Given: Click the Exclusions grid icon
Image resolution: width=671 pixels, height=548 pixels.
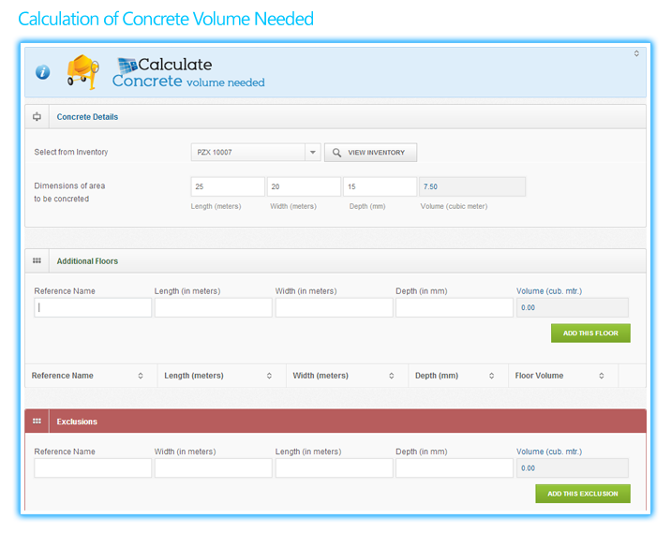Looking at the screenshot, I should [37, 422].
